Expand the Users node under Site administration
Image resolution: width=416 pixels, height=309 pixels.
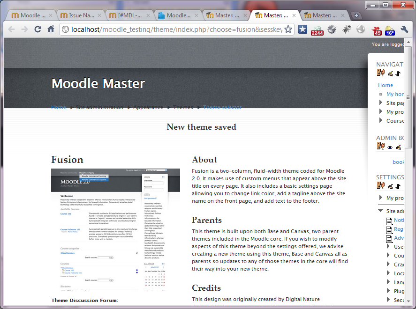[x=388, y=246]
